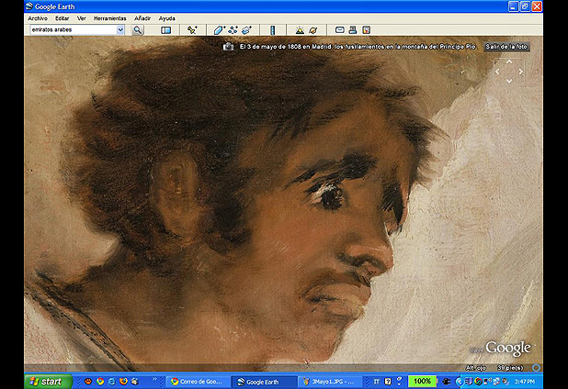Toggle the sunlight display icon
The image size is (568, 389).
pyautogui.click(x=299, y=30)
